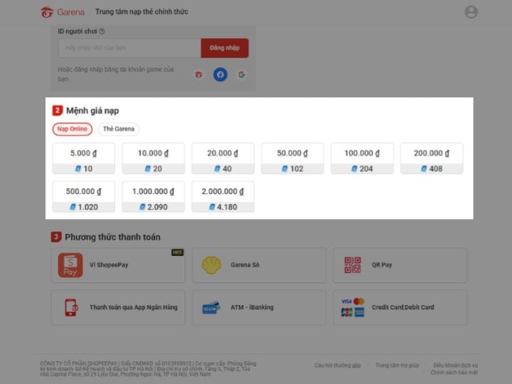
Task: Open the Trung tâm trợ giúp link
Action: click(x=397, y=366)
